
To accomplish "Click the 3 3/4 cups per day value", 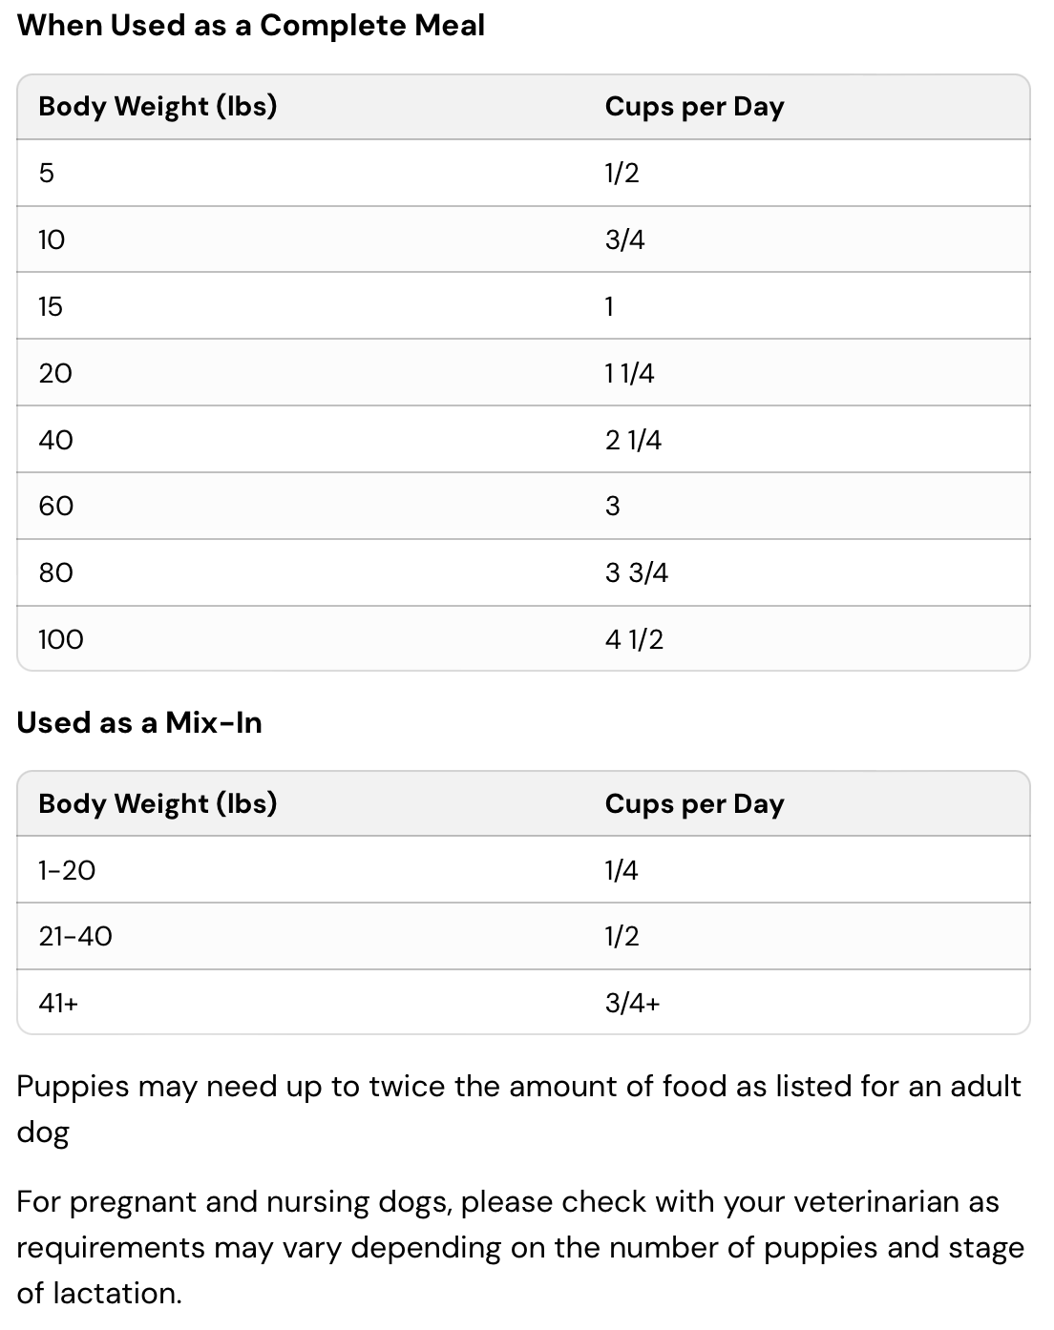I will point(636,572).
